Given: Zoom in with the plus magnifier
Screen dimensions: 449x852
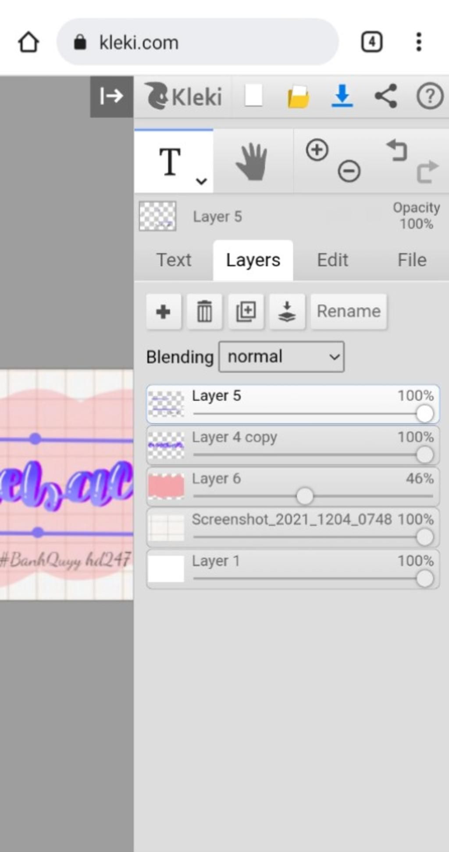Looking at the screenshot, I should click(317, 150).
